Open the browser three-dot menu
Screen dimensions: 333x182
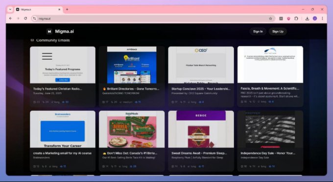[322, 19]
